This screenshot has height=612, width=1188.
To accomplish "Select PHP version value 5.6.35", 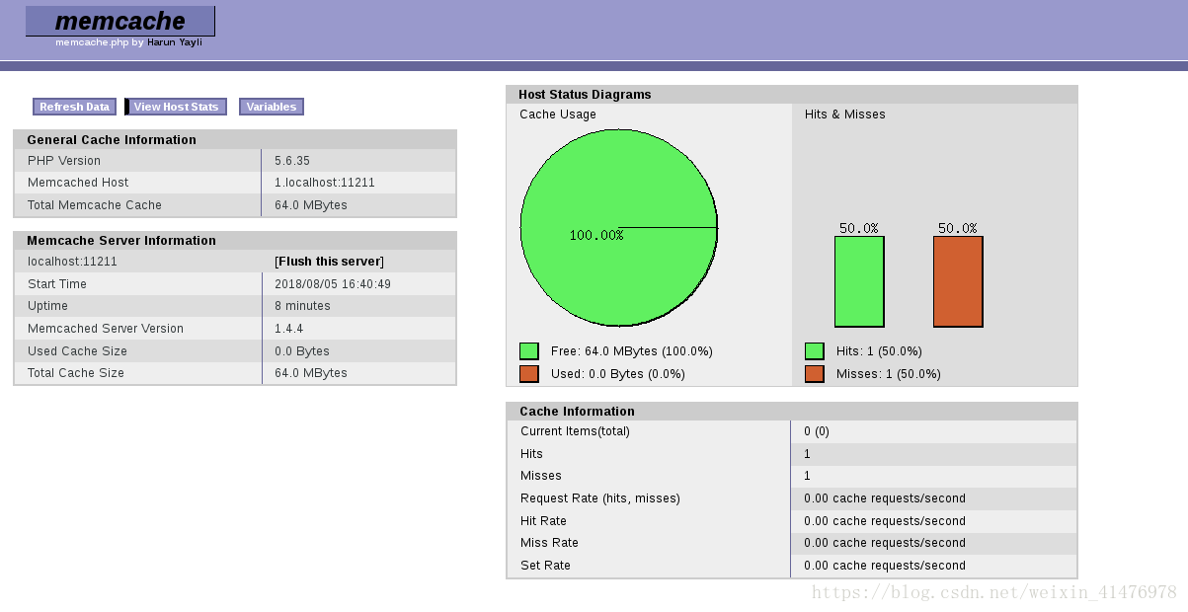I will click(292, 161).
